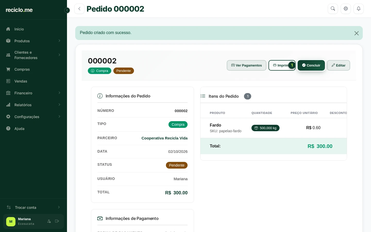Click the R$ 300.00 total in items table
371x232 pixels.
pyautogui.click(x=320, y=146)
